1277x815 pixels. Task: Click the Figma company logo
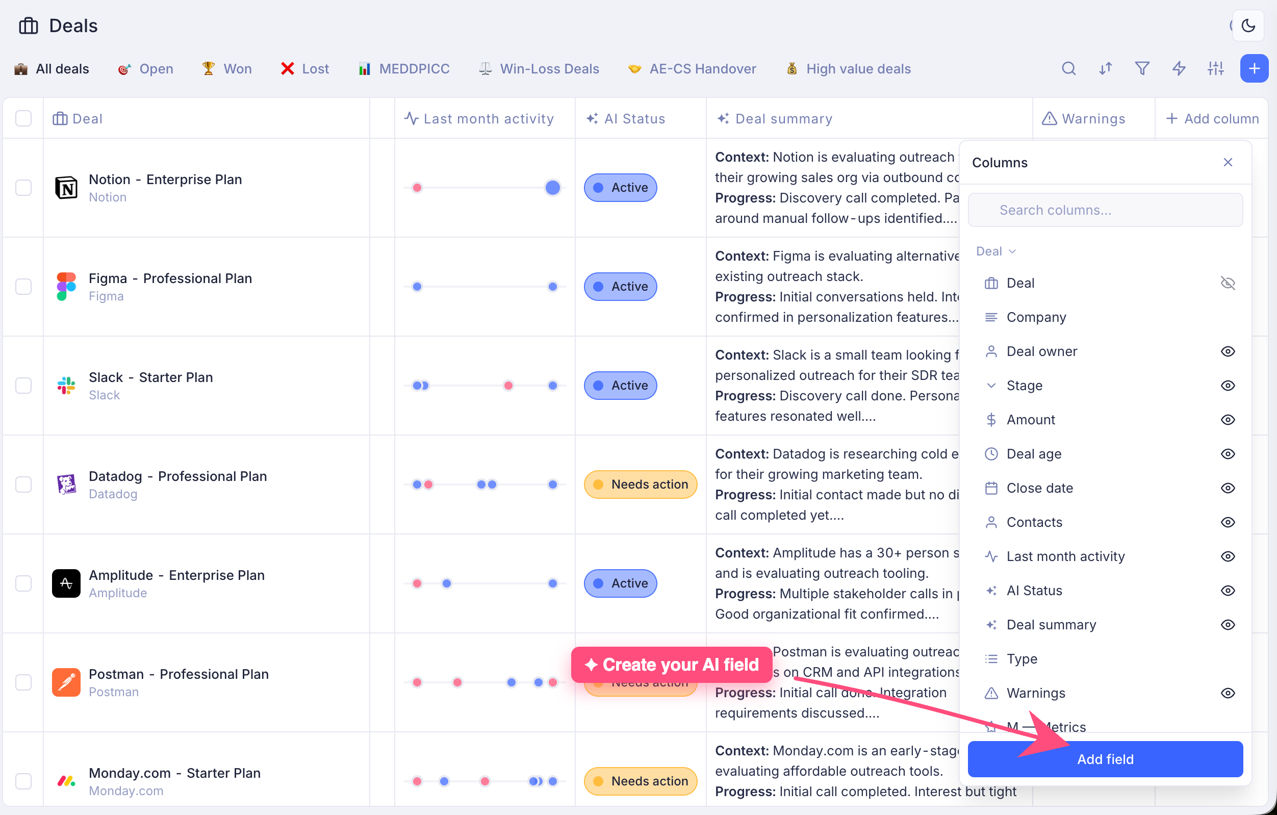[66, 286]
